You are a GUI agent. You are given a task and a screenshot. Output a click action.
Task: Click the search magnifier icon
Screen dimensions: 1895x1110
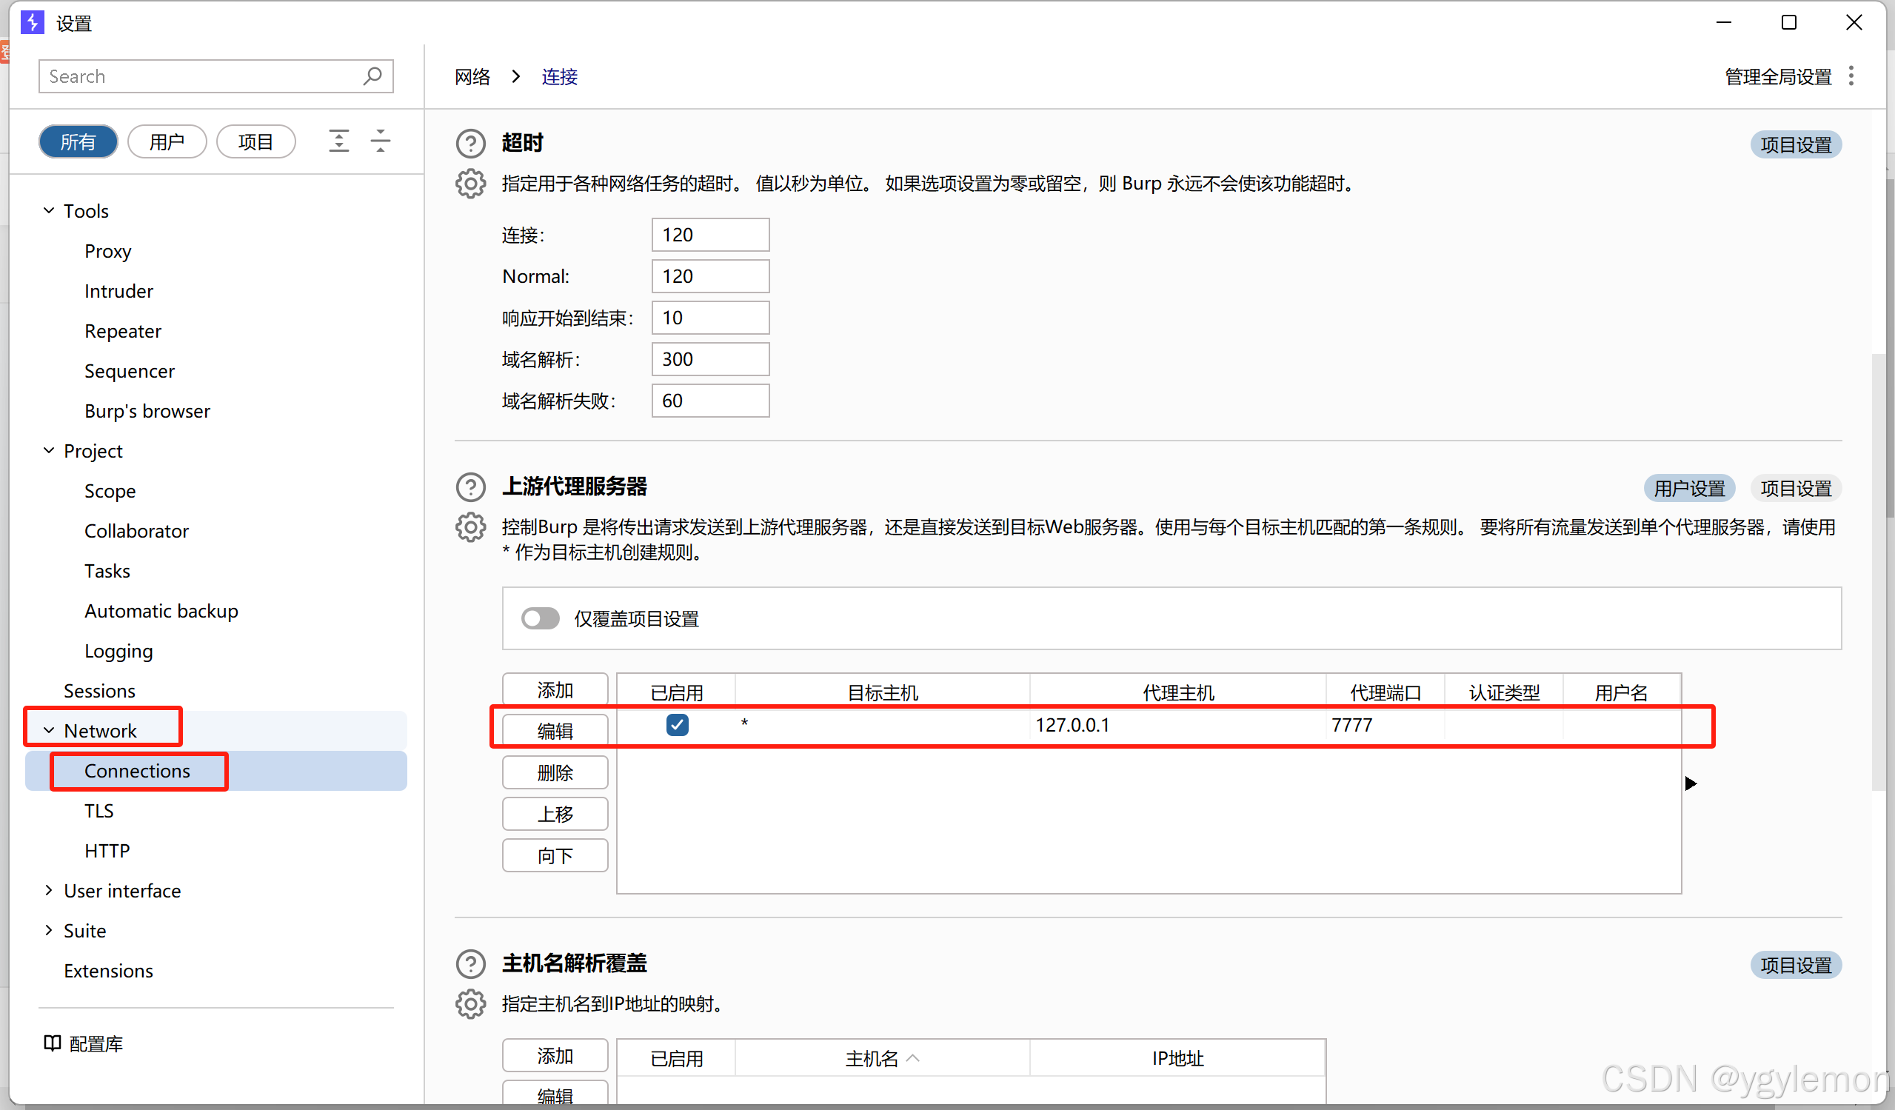pyautogui.click(x=372, y=76)
